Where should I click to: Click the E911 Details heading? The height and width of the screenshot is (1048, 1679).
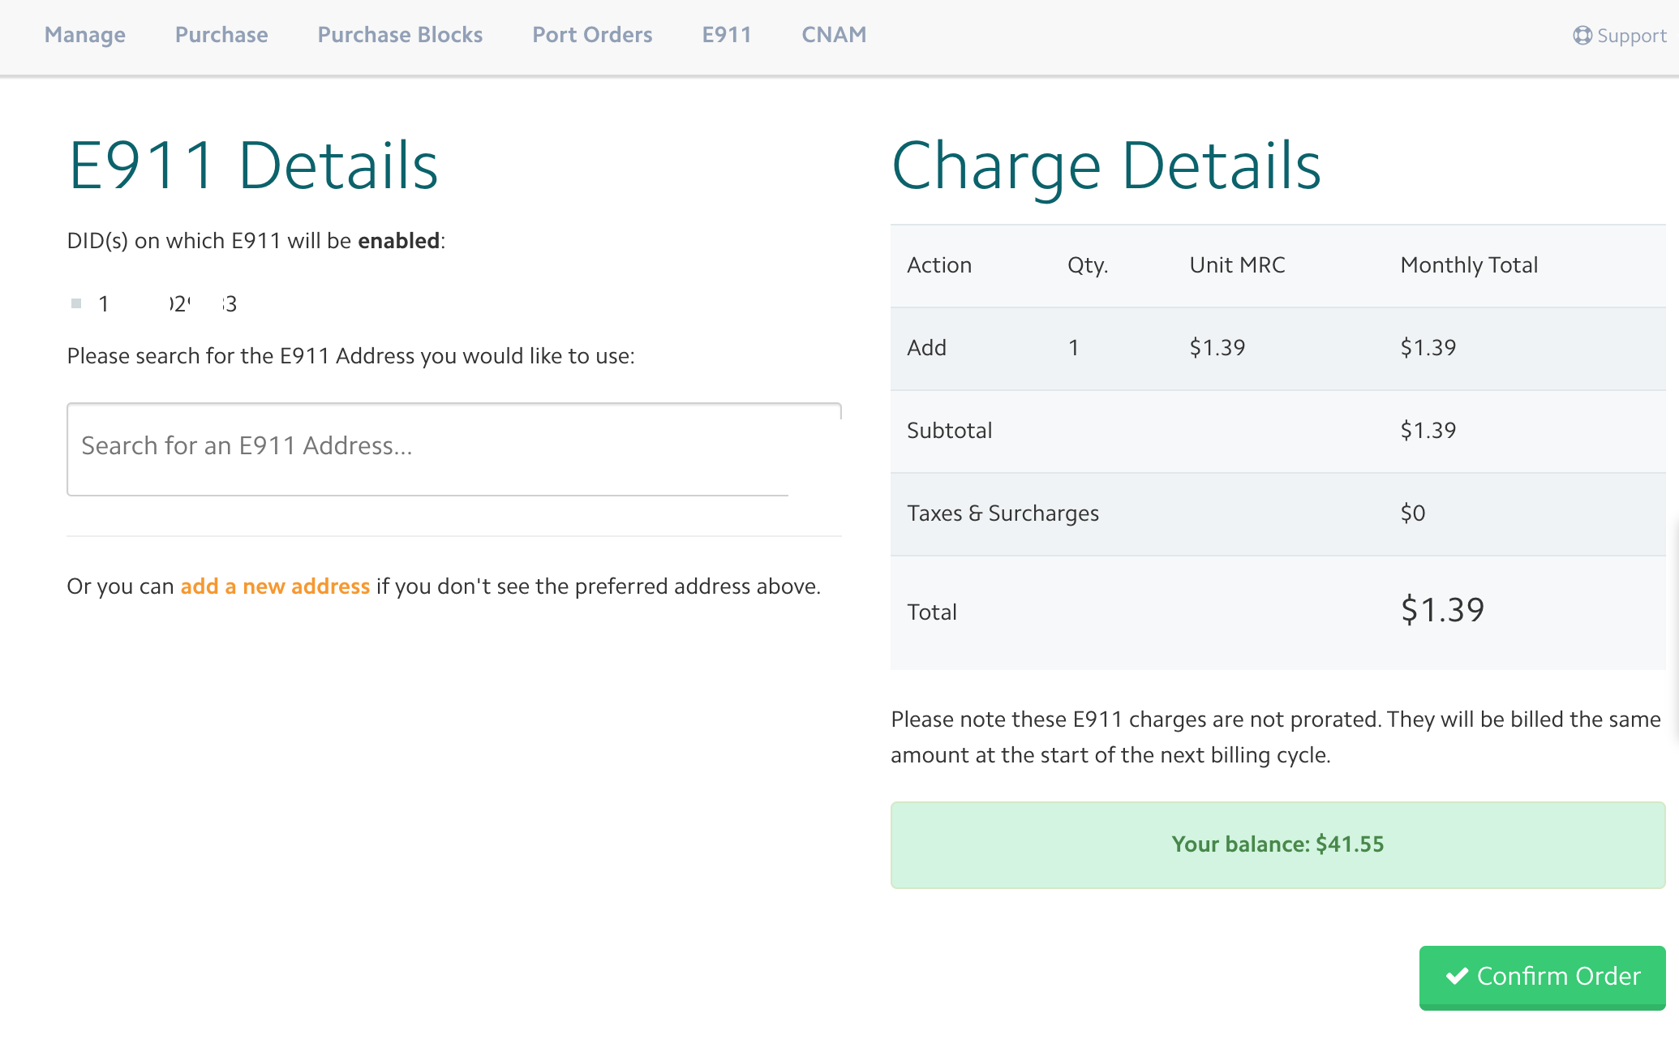coord(253,165)
